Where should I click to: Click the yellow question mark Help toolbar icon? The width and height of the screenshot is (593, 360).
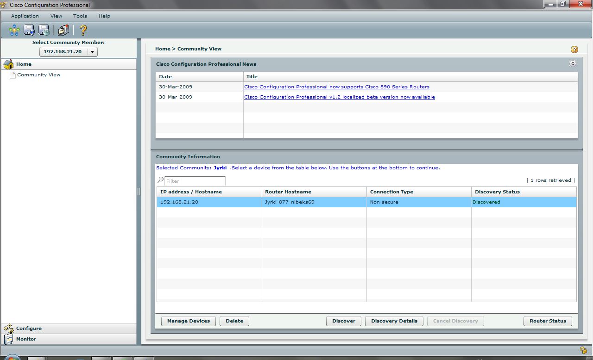(x=83, y=31)
